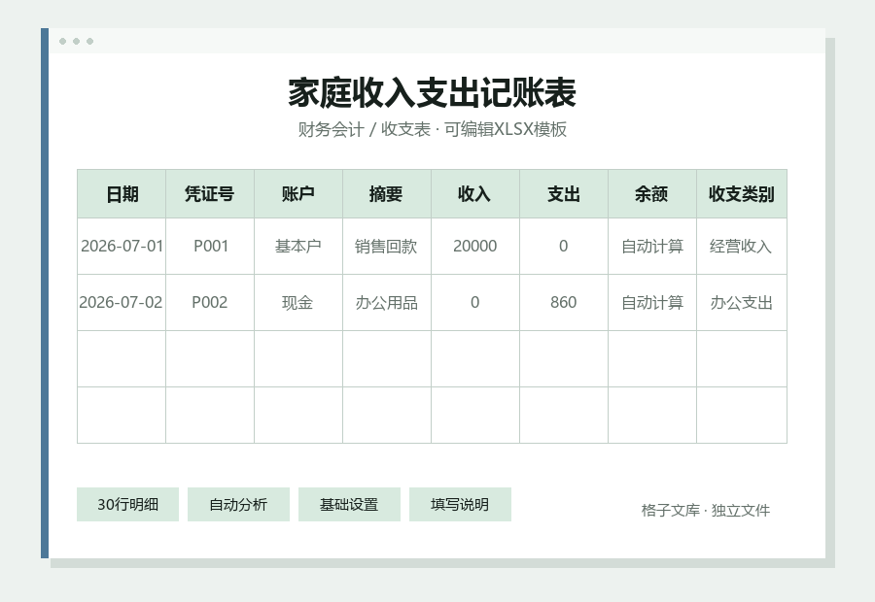The height and width of the screenshot is (602, 875).
Task: Select the 摘要 column header
Action: (x=387, y=194)
